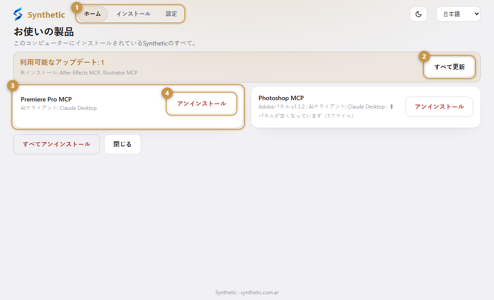Toggle dark mode moon icon
494x300 pixels.
419,14
